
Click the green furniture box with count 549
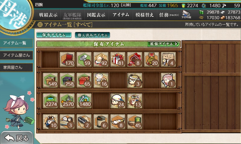[50, 80]
